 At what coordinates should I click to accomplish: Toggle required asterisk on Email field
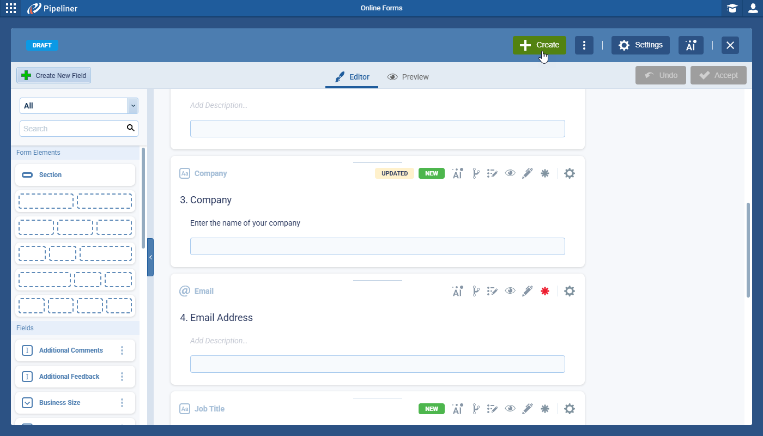[544, 291]
